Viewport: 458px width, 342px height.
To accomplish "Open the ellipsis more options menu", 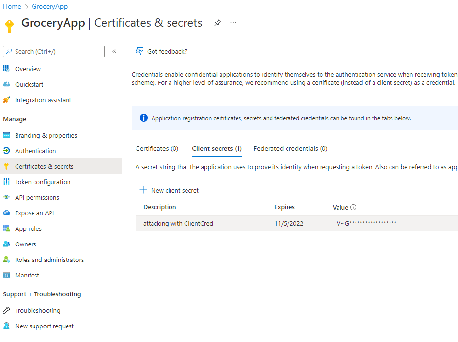I will pyautogui.click(x=233, y=23).
